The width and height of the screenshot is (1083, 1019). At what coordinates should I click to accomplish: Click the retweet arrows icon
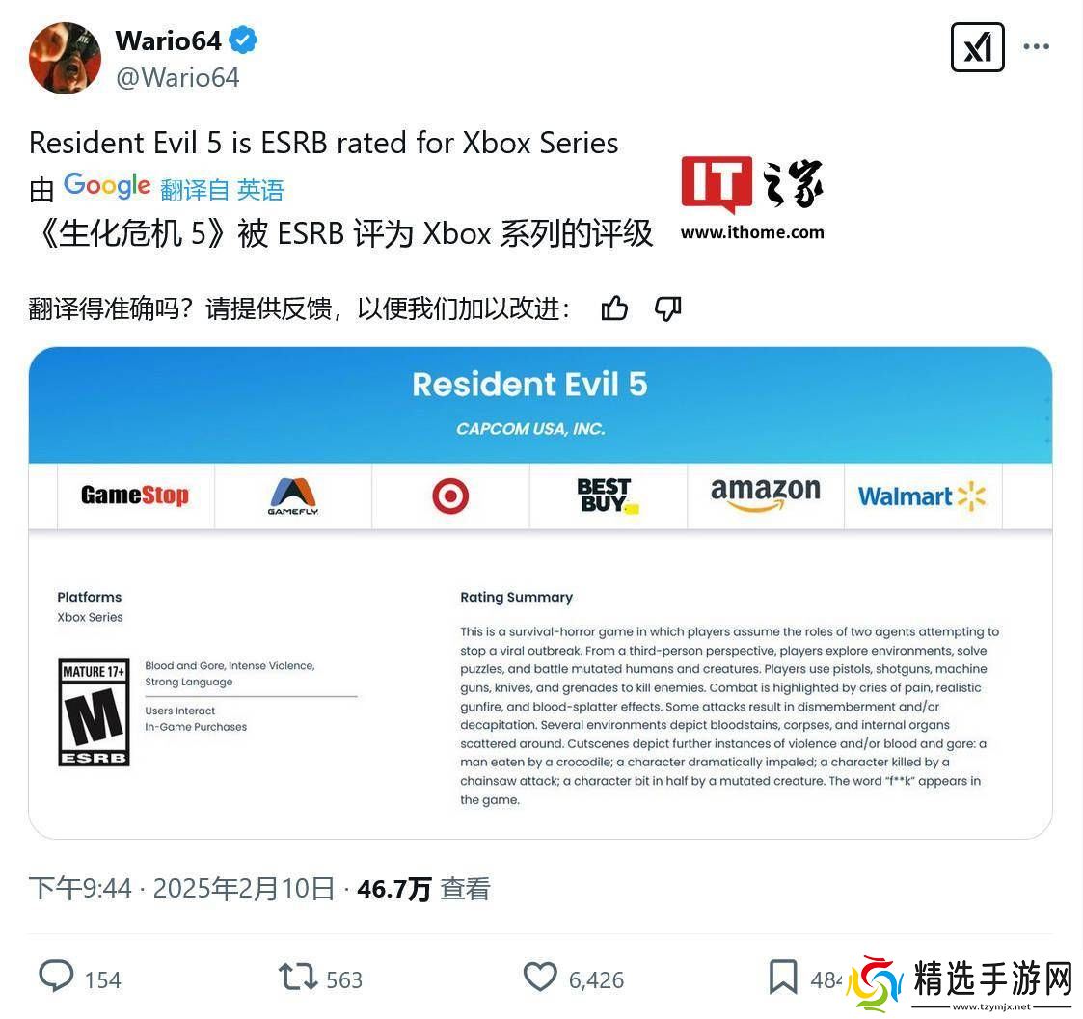(298, 978)
